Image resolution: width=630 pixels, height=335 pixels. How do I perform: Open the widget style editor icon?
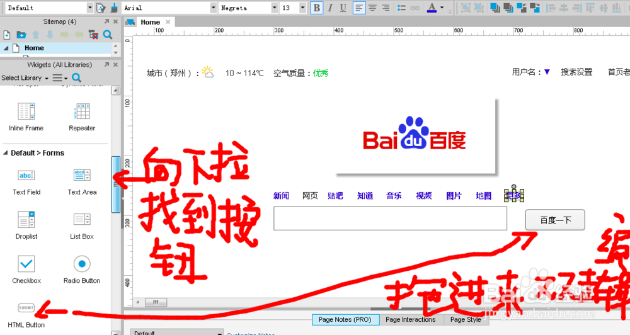(101, 8)
